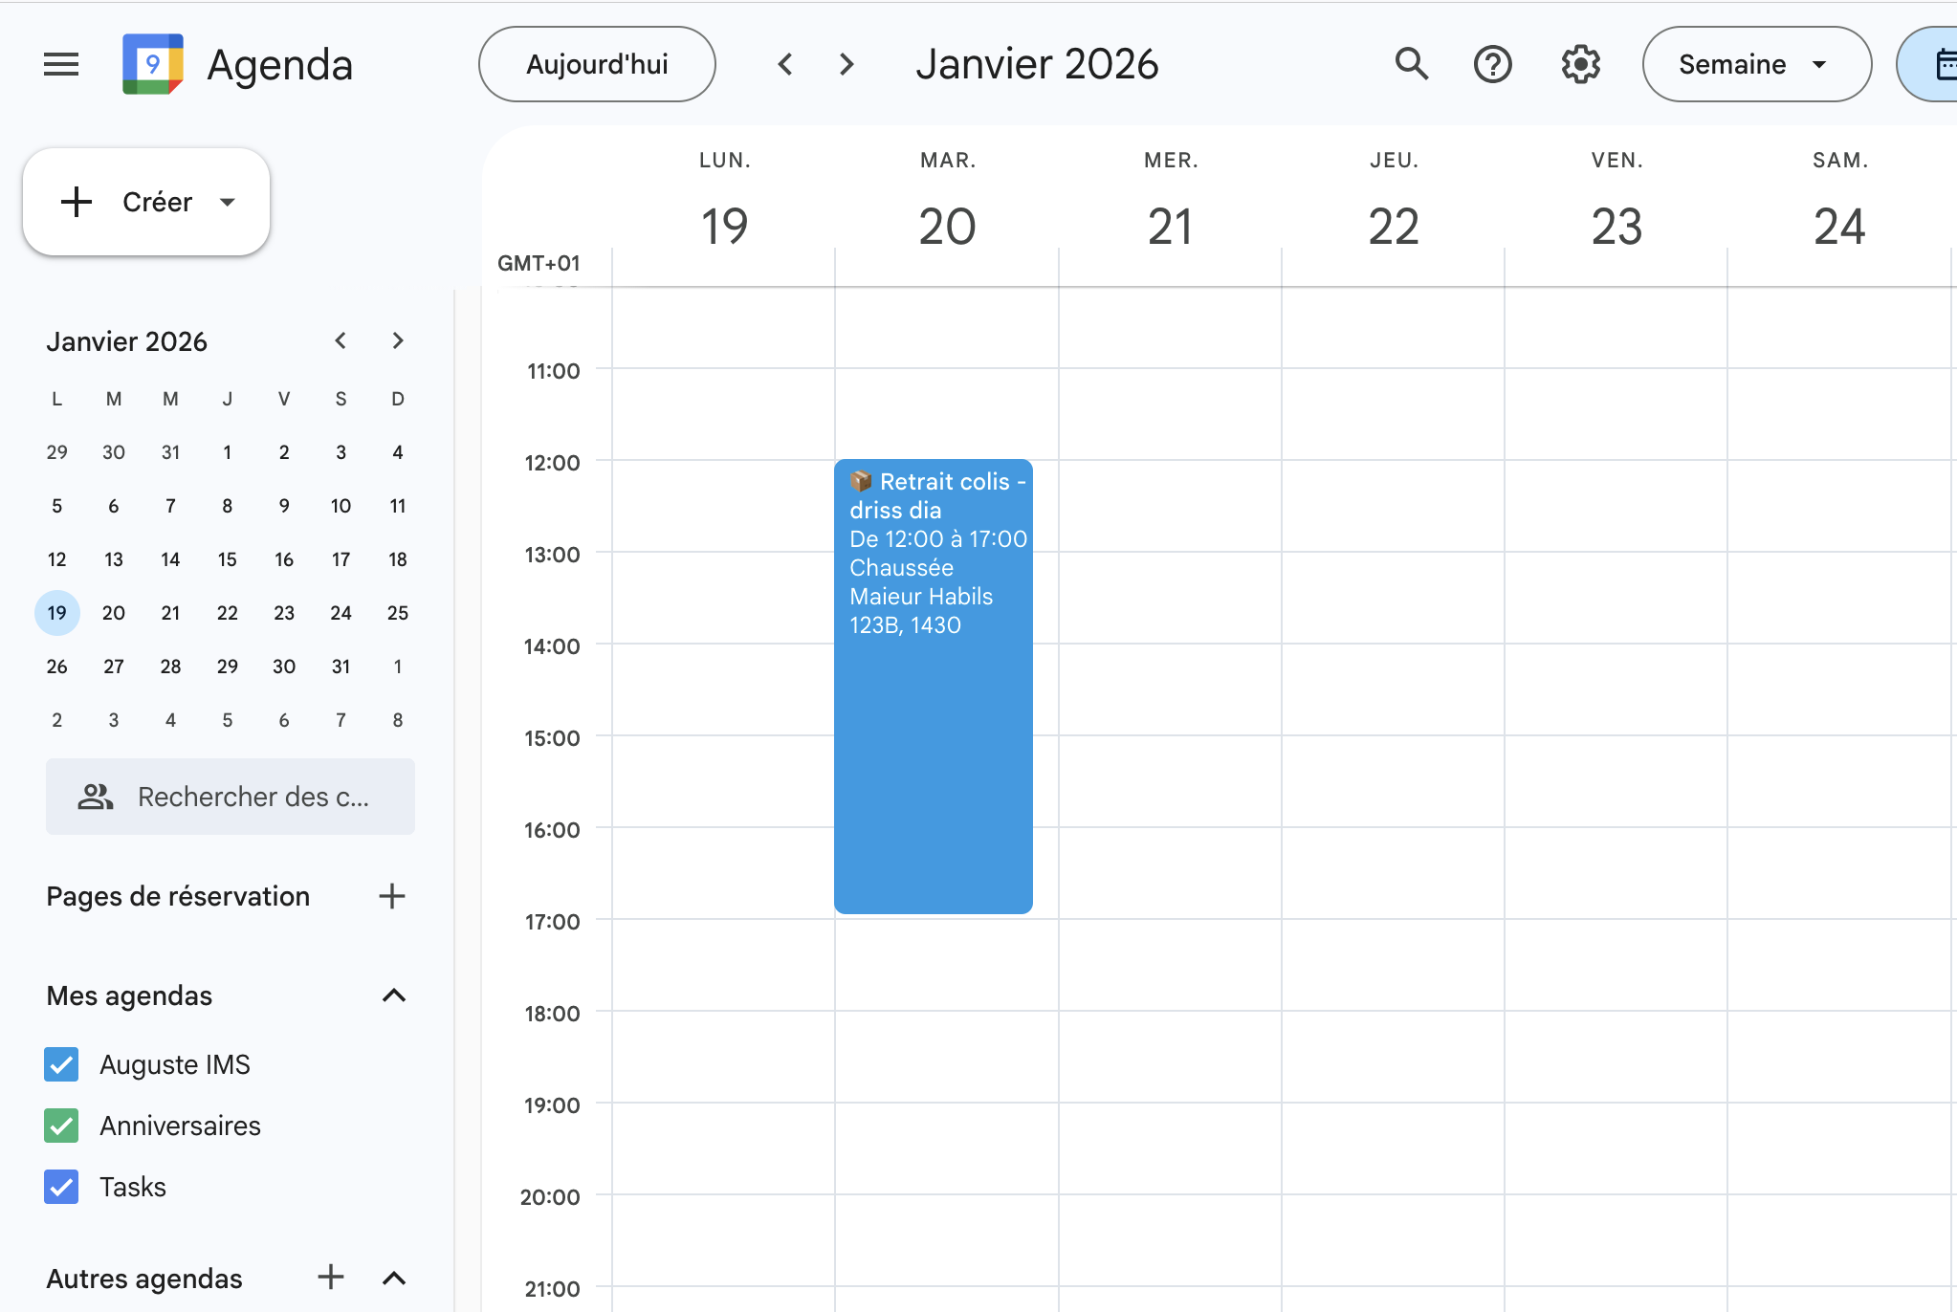Screen dimensions: 1957x1312
Task: Select day 22 in mini calendar
Action: pyautogui.click(x=227, y=613)
